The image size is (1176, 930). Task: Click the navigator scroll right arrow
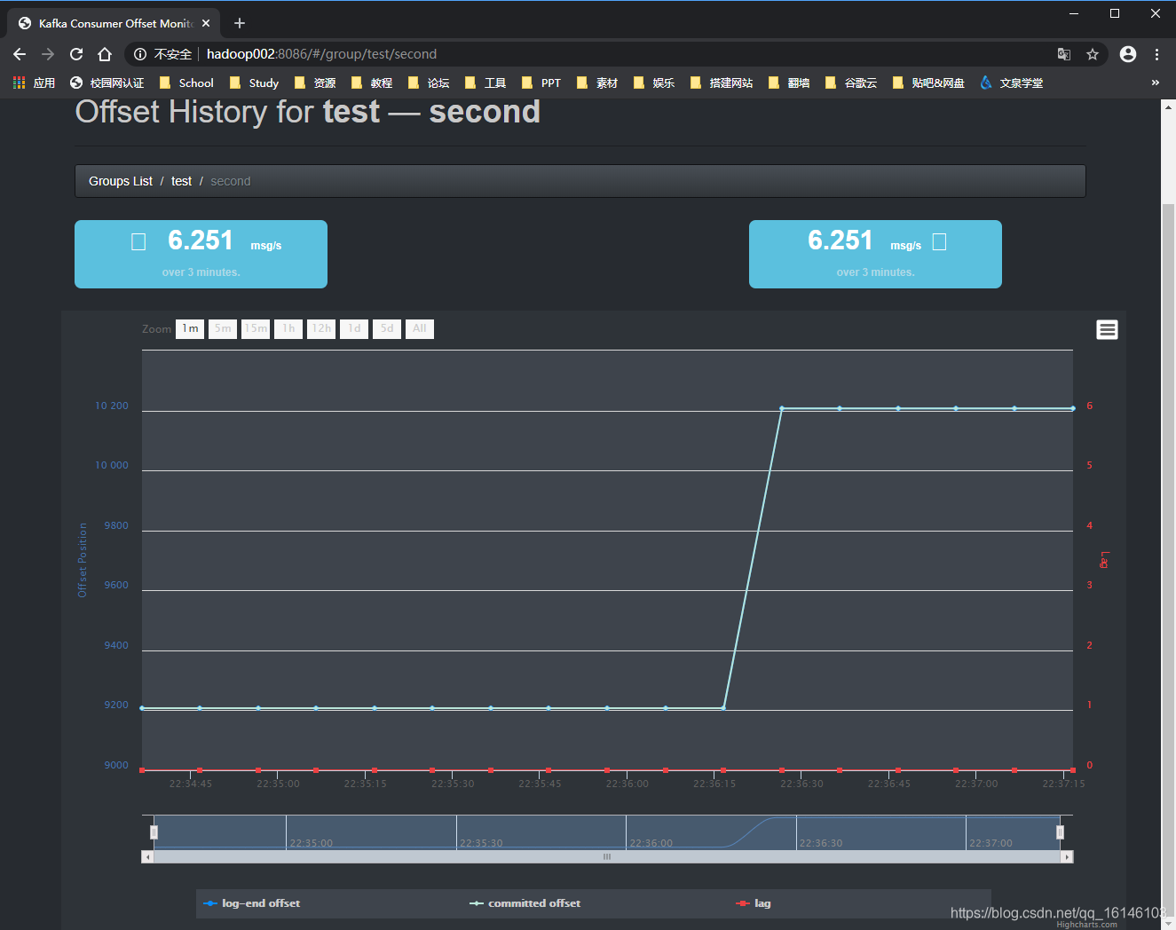1068,857
